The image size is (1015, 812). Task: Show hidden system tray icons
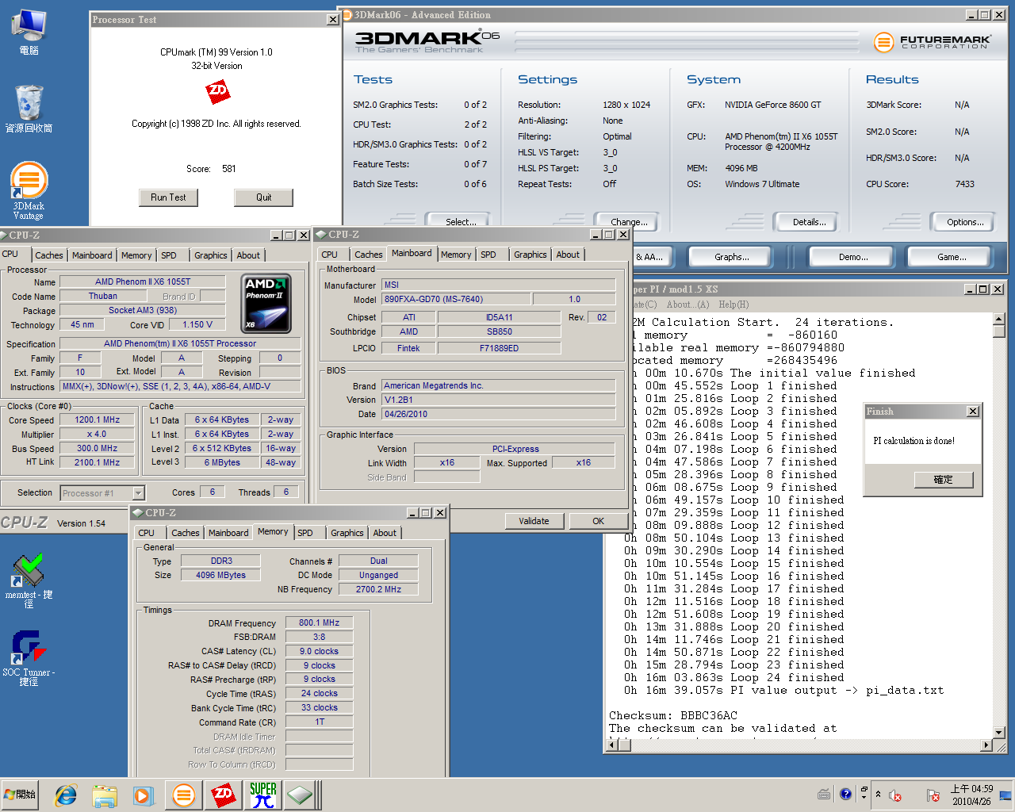point(878,794)
